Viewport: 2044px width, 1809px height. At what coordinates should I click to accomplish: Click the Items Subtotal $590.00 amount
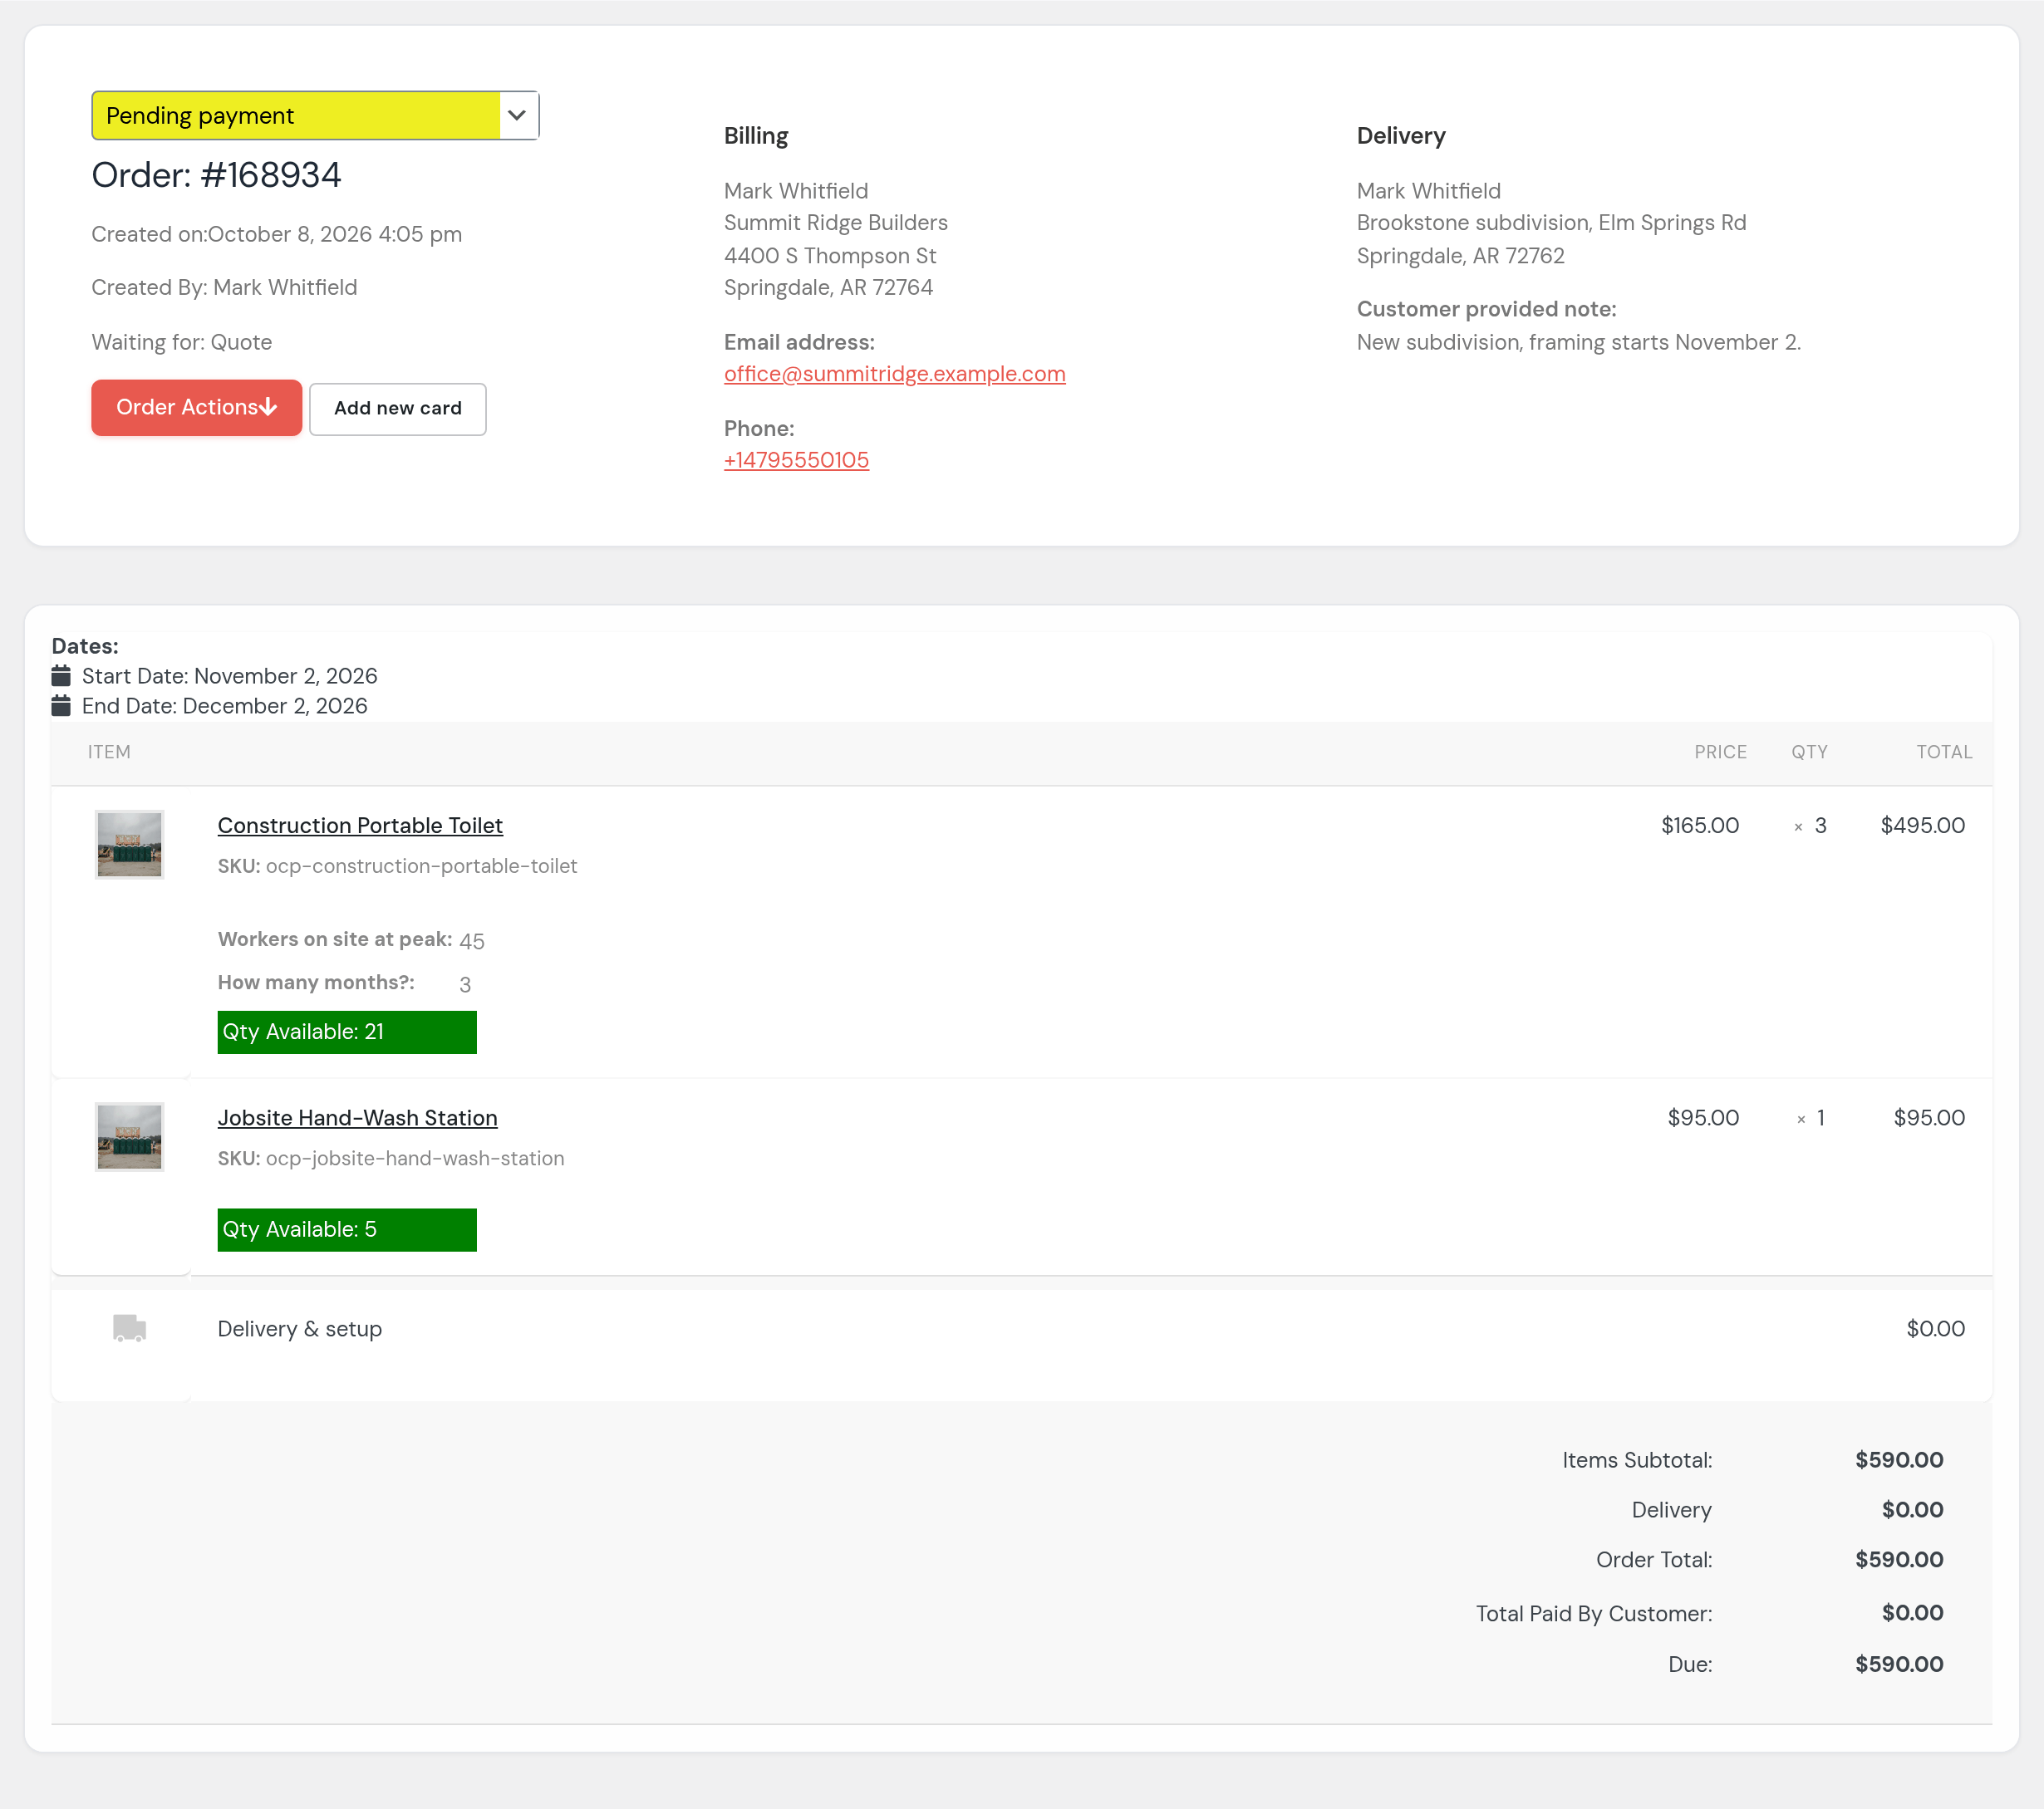1899,1460
